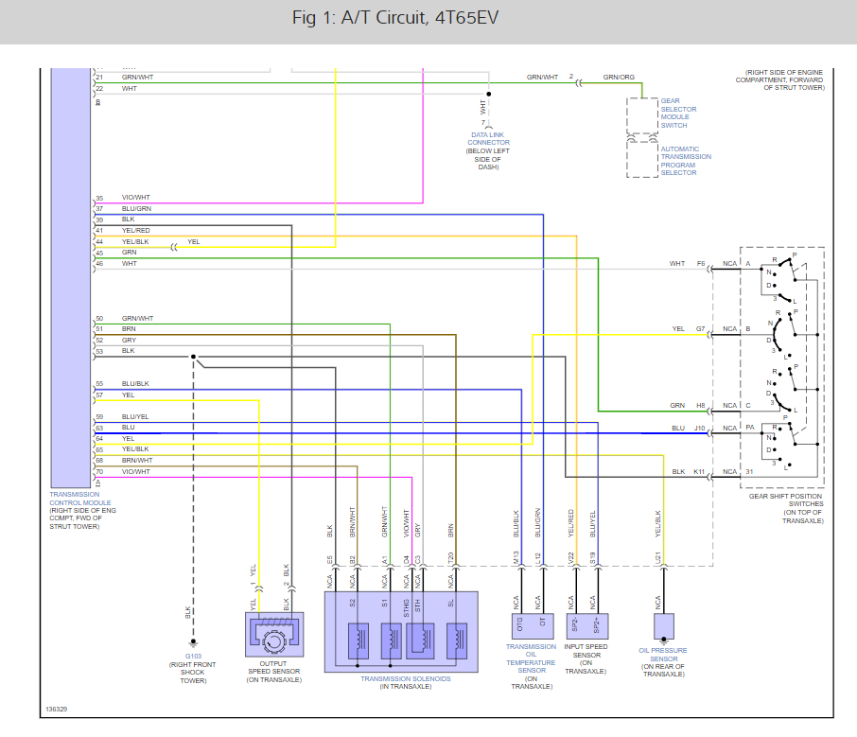Click the Transmission Control Module label
Screen dimensions: 857x737
[79, 499]
